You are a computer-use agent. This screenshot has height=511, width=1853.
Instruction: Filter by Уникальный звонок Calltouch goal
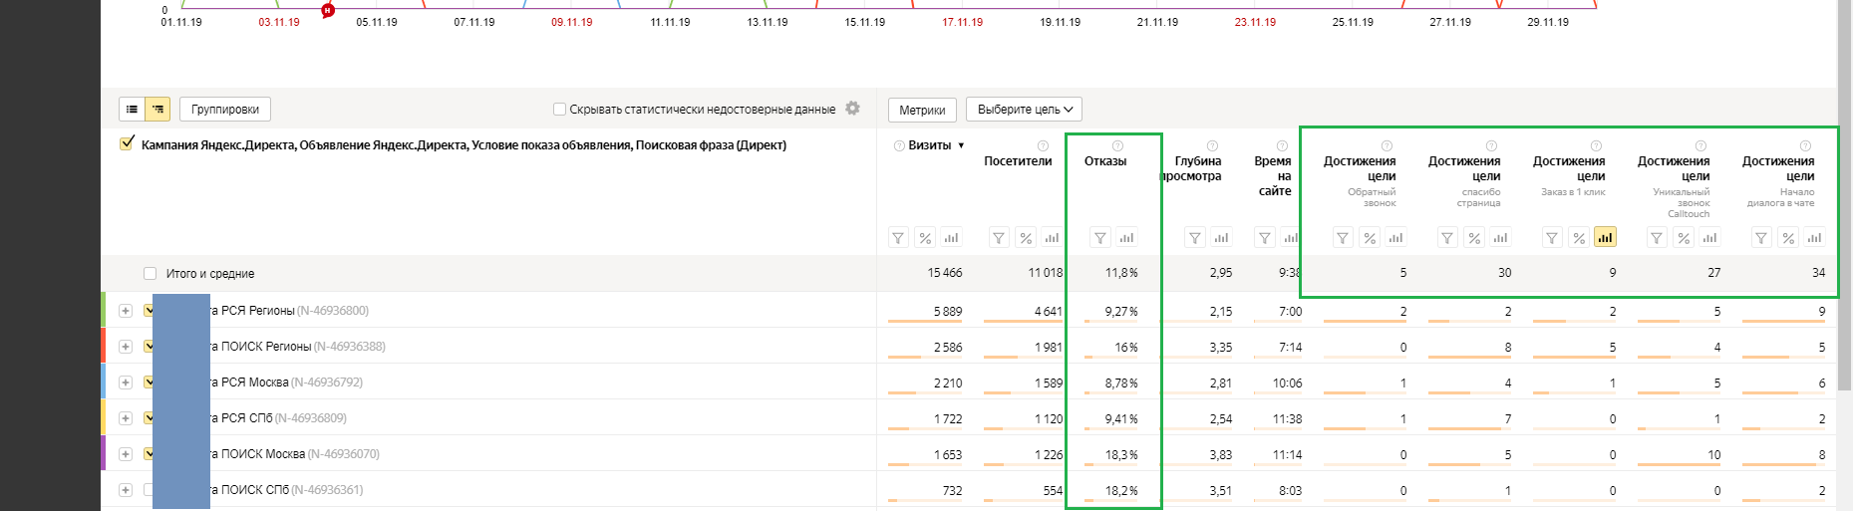[1657, 237]
